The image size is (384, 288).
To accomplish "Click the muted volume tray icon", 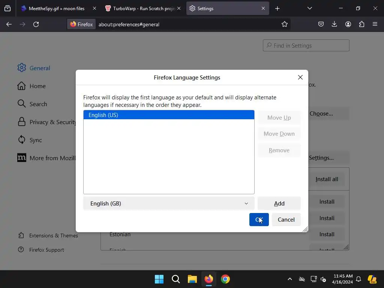I will click(x=323, y=279).
